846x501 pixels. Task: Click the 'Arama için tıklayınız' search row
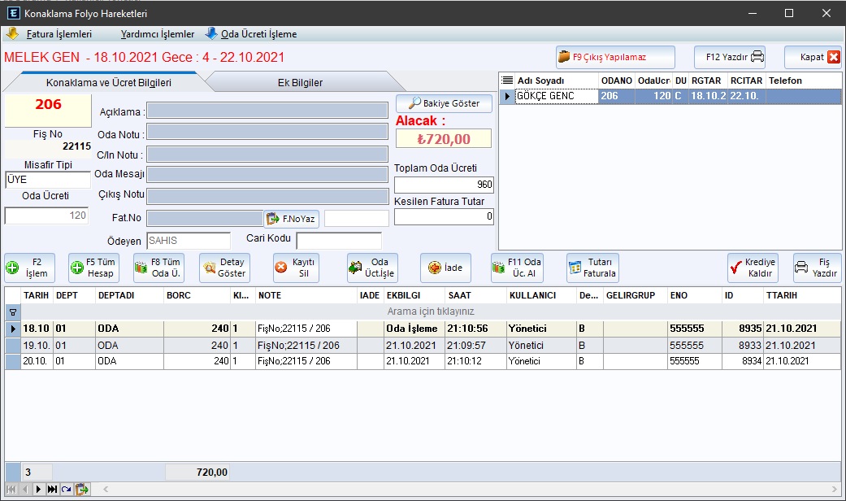tap(431, 311)
